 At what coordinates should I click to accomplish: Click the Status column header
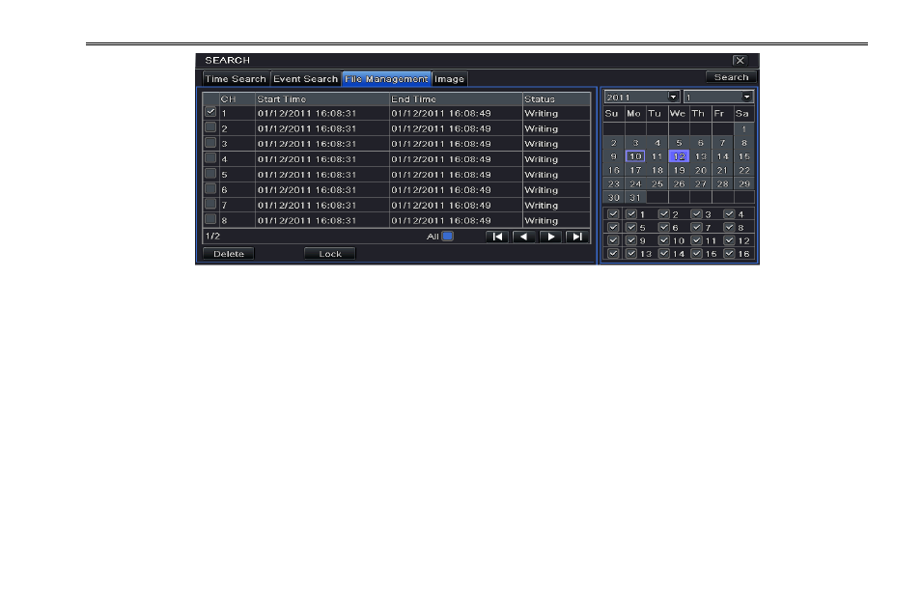(x=556, y=98)
